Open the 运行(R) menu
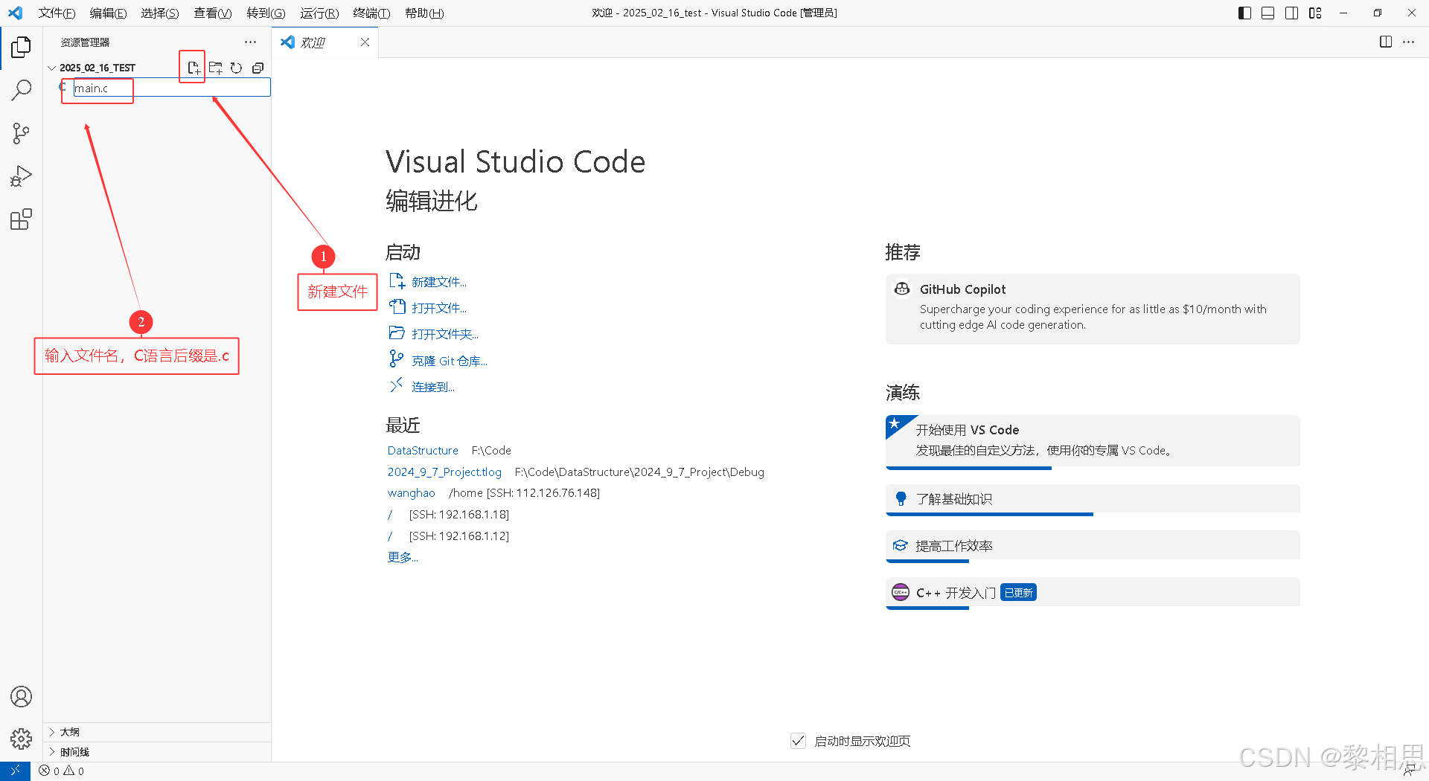 pos(319,13)
